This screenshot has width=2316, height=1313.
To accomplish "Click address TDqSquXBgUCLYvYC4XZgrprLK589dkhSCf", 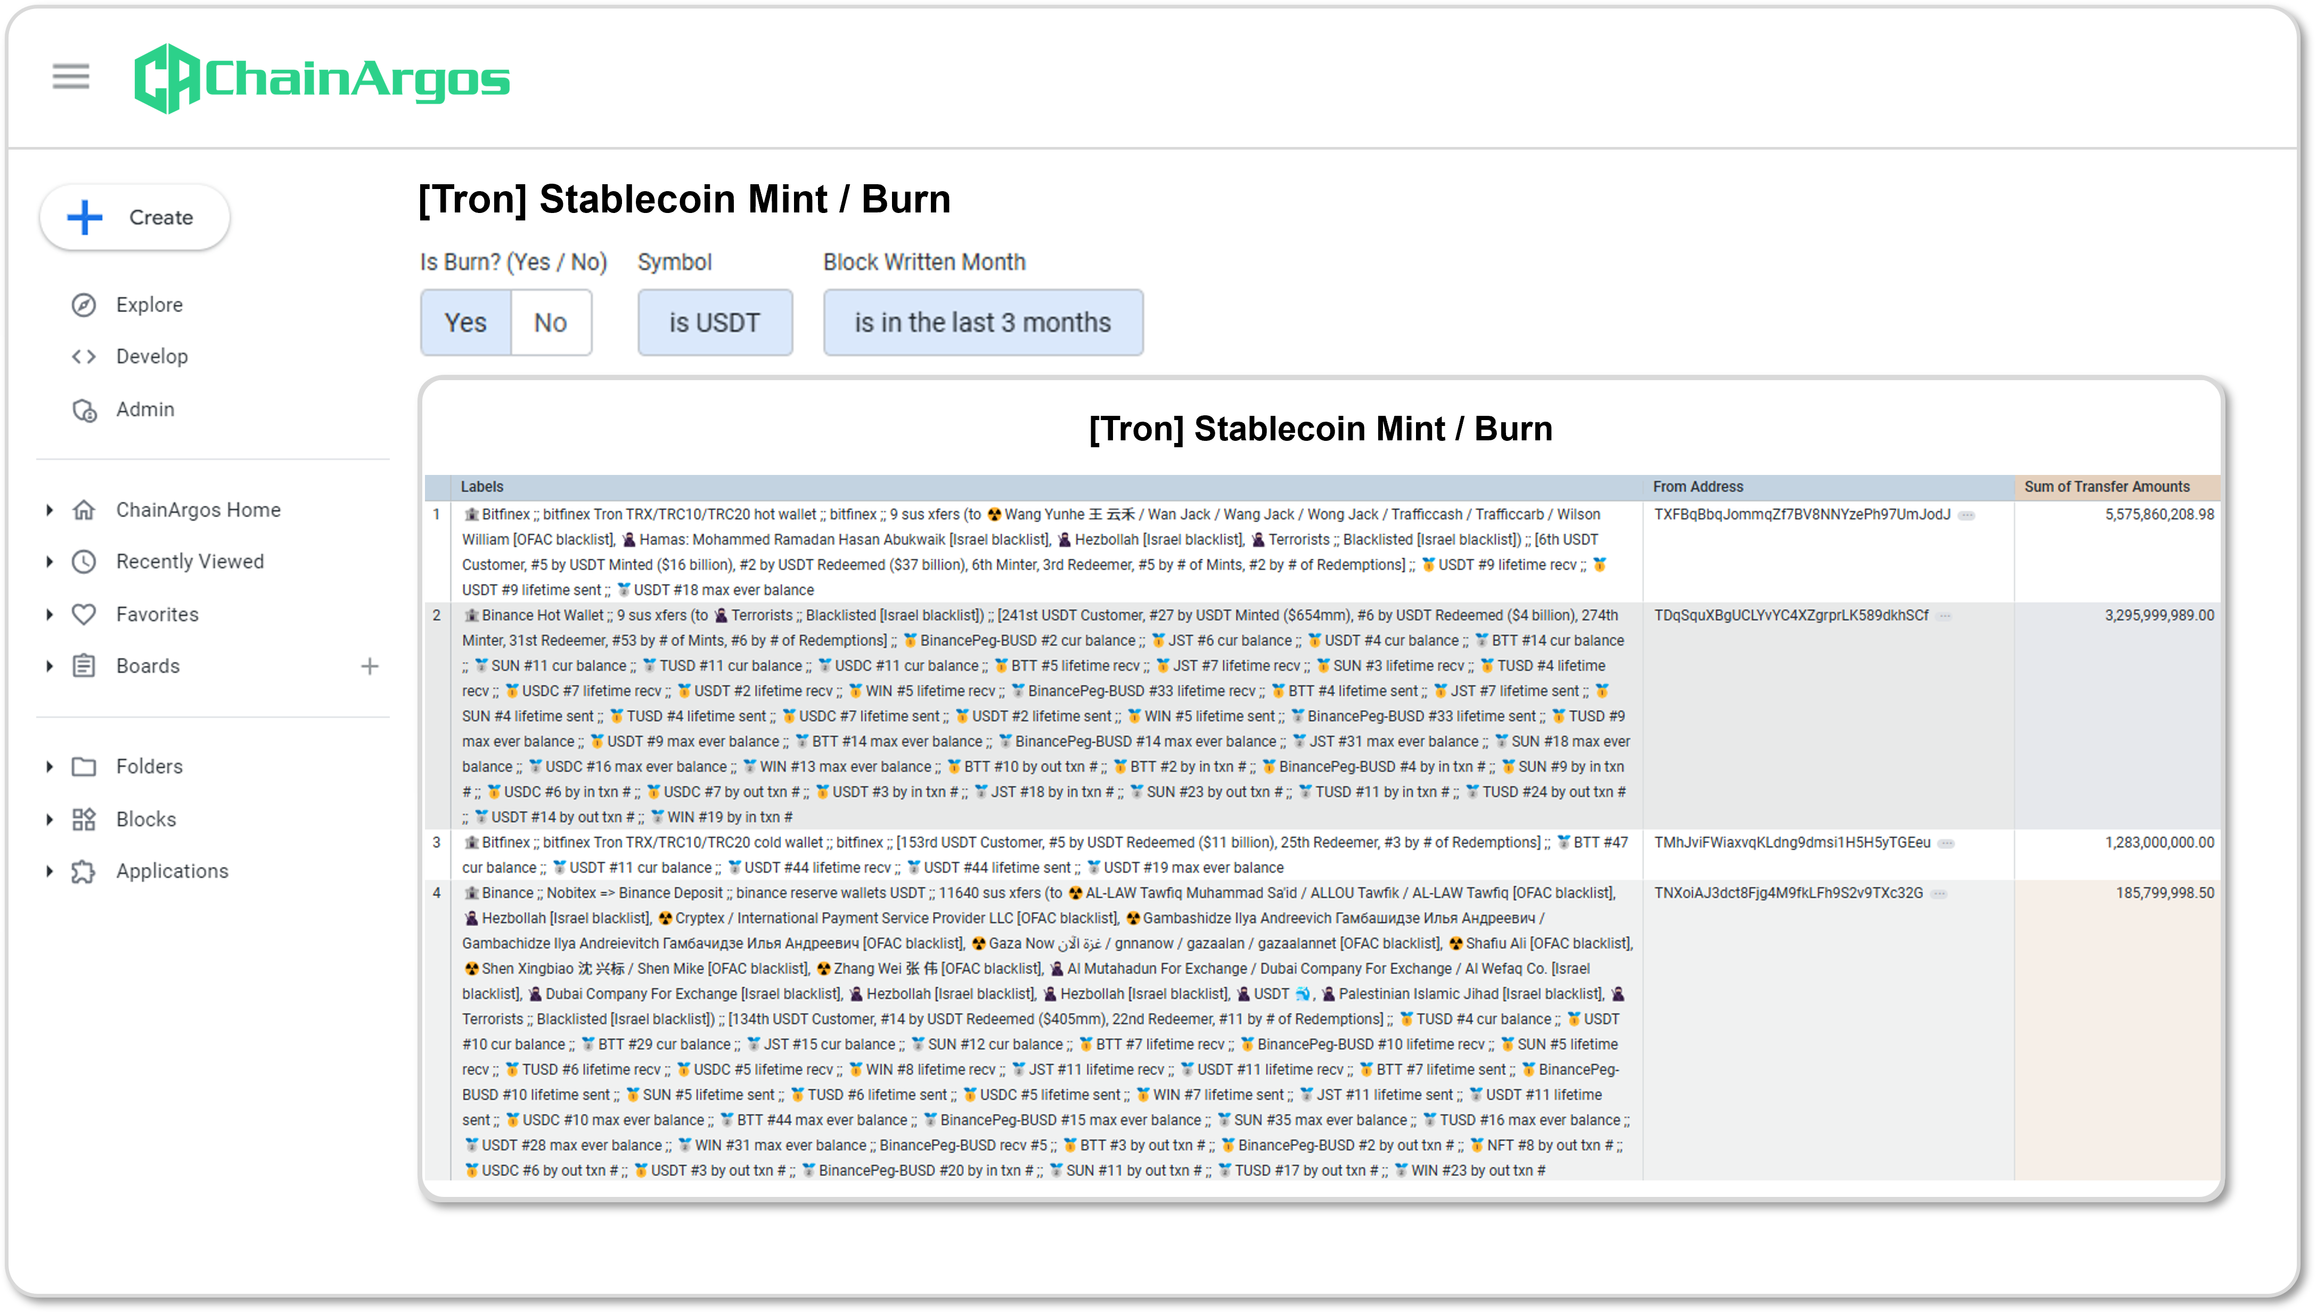I will point(1791,616).
